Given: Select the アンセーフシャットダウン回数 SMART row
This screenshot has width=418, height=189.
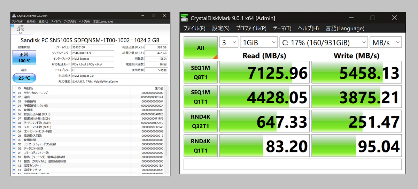Looking at the screenshot, I should 88,144.
